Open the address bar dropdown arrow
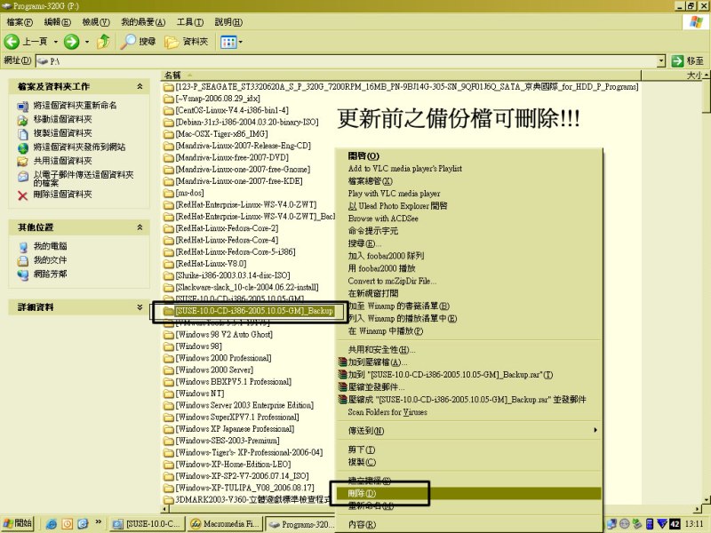 click(660, 60)
